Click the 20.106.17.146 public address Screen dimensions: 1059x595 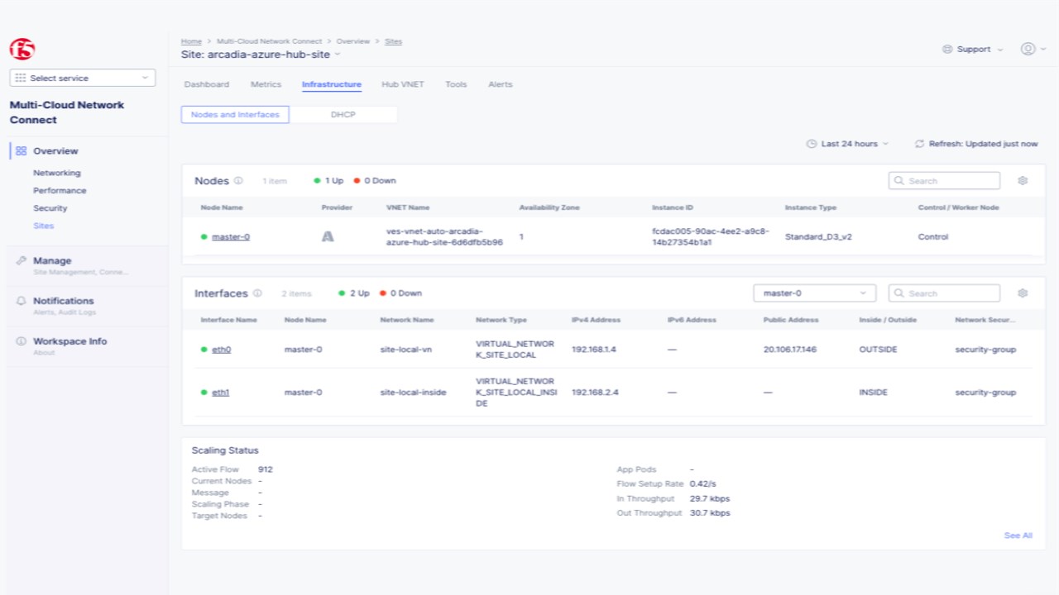(790, 350)
